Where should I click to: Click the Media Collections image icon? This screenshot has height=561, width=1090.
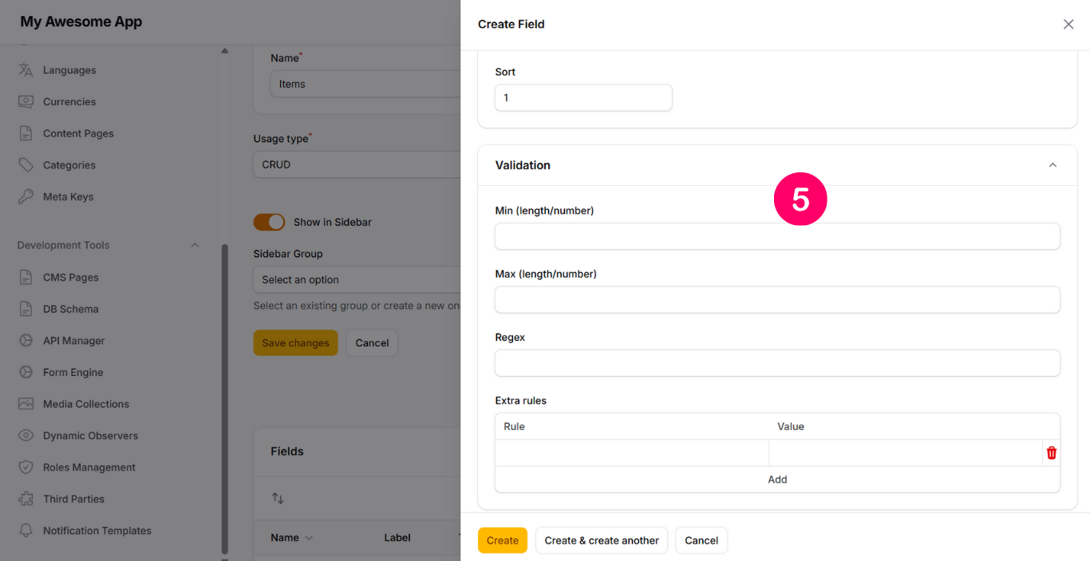pos(26,404)
